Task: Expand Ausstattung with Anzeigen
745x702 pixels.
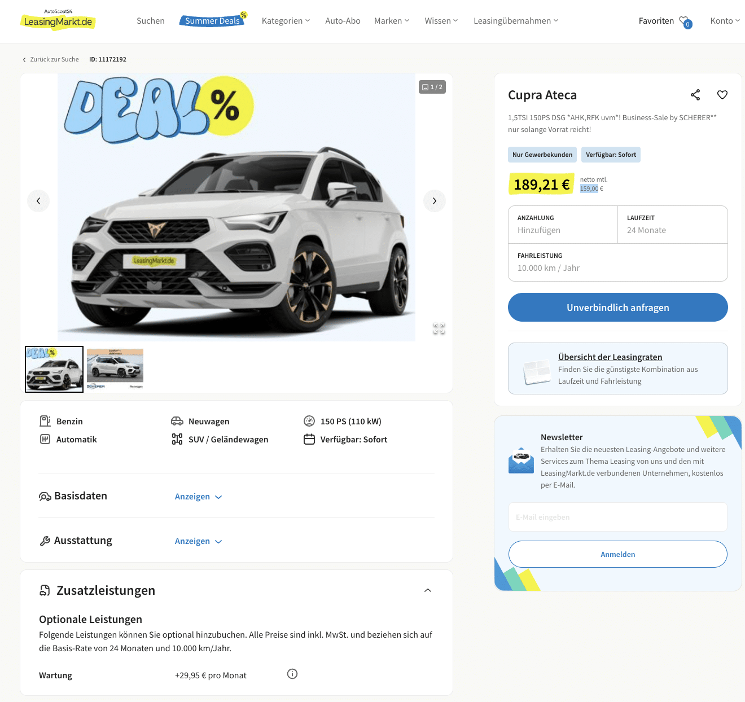Action: (199, 541)
